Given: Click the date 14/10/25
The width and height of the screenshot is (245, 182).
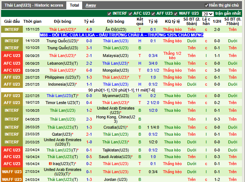Looking at the screenshot, I should [32, 41].
